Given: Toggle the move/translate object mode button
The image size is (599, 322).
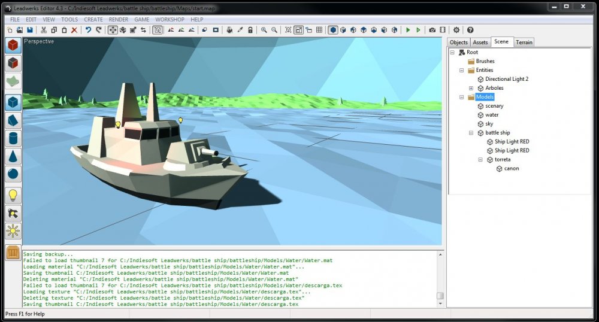Looking at the screenshot, I should [113, 30].
